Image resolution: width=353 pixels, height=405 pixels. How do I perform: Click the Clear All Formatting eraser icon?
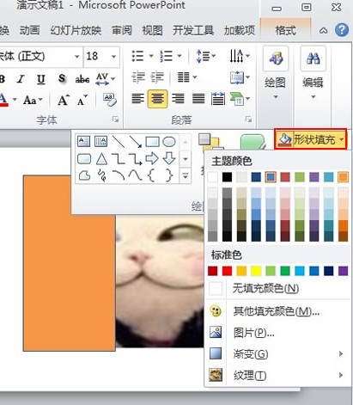[x=110, y=100]
